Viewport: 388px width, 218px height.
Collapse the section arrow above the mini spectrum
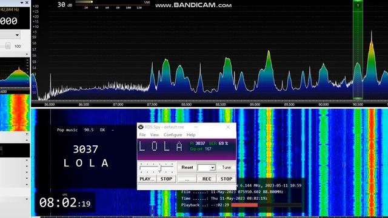[x=27, y=54]
